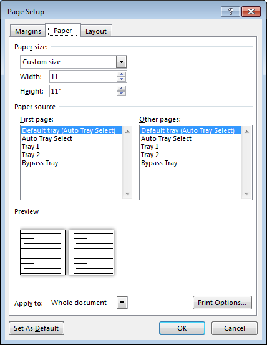This screenshot has width=267, height=345.
Task: Decrease Height with the down arrow
Action: (122, 94)
